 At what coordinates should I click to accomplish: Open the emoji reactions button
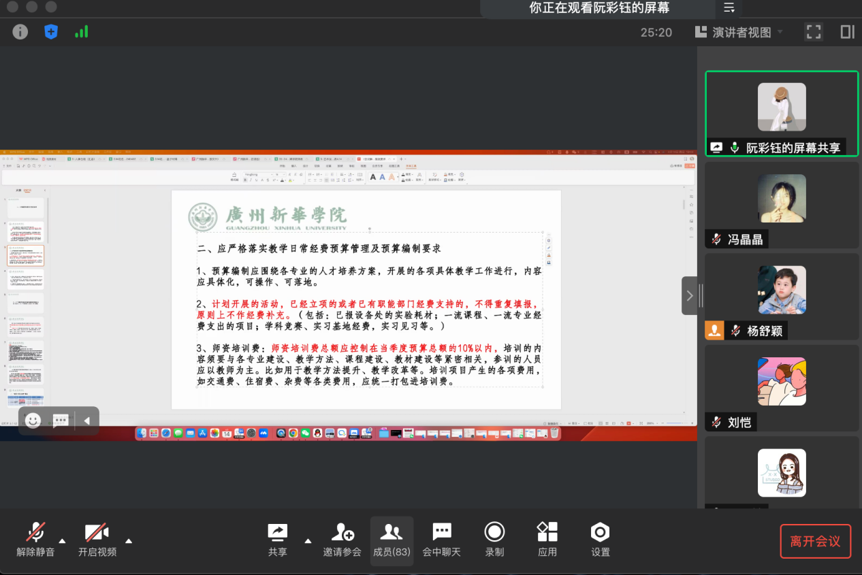click(x=33, y=421)
